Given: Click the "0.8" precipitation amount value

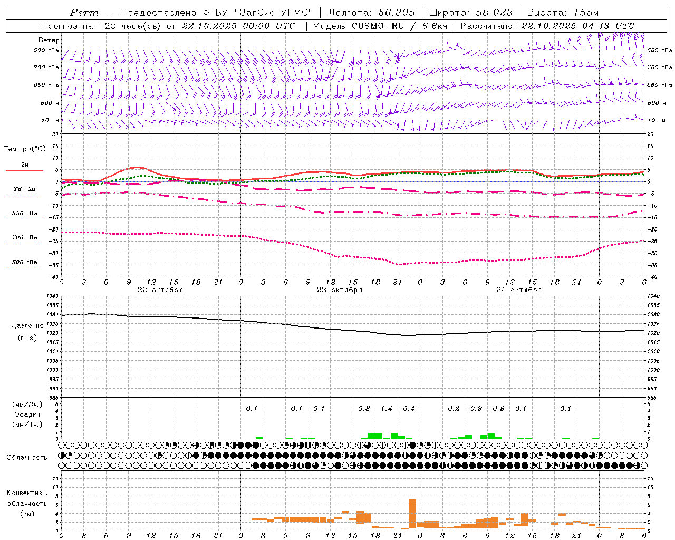Looking at the screenshot, I should [x=364, y=408].
